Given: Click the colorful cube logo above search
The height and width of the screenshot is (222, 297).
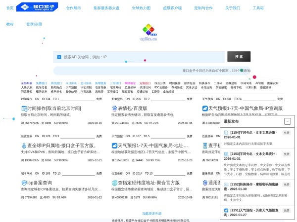Looking at the screenshot, I should pos(148,32).
